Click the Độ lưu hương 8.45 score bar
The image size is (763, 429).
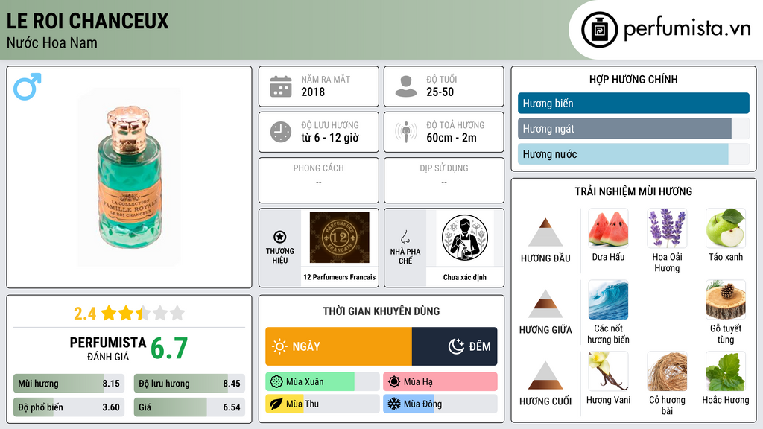pyautogui.click(x=189, y=384)
